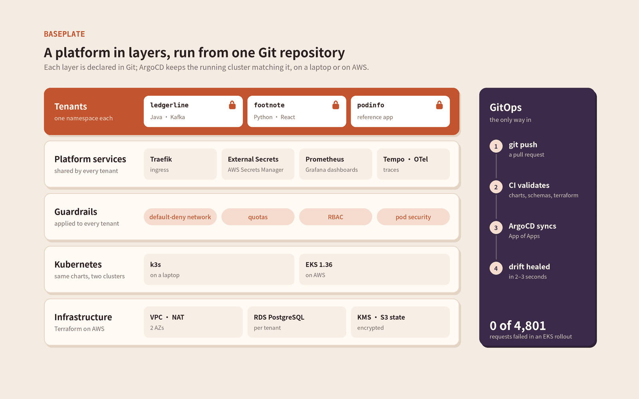
Task: Click 'App of Apps' caption
Action: coord(524,236)
